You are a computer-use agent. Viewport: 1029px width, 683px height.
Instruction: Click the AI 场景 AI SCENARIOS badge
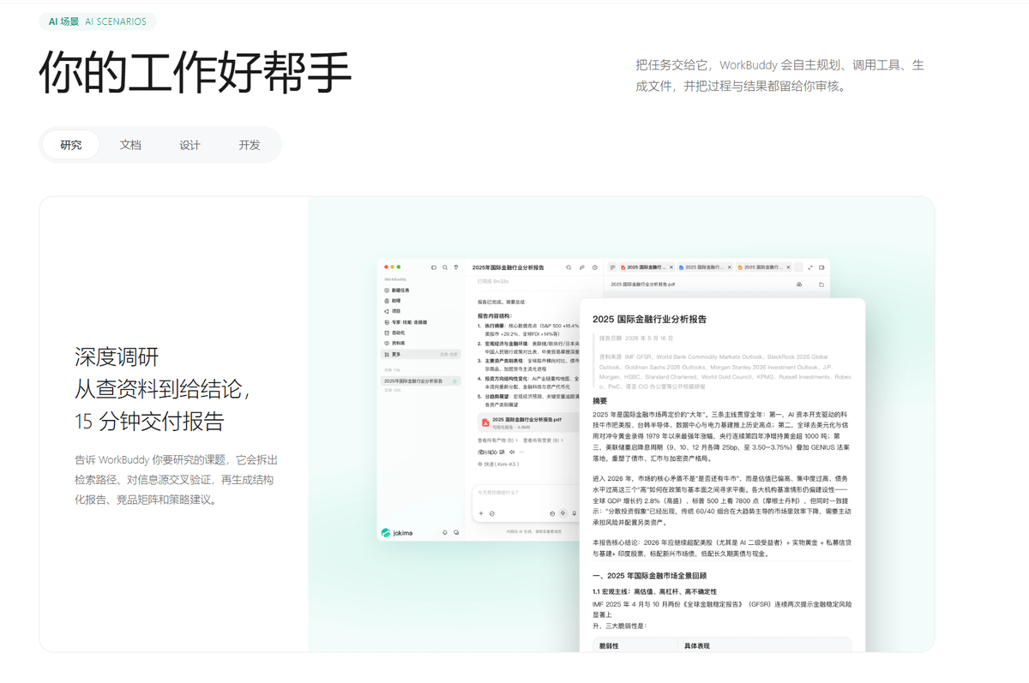[98, 21]
